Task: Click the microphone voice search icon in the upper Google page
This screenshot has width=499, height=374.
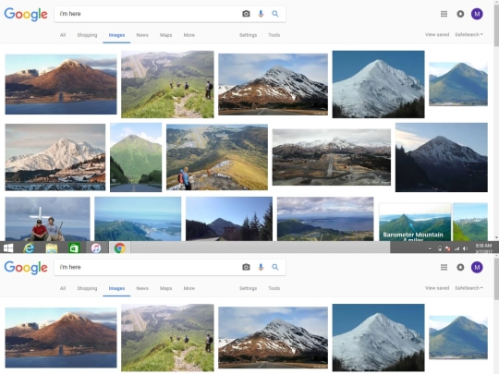Action: [261, 14]
